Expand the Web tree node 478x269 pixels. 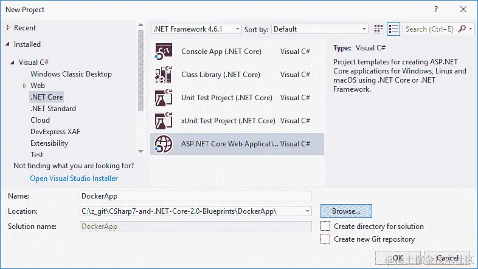tap(25, 86)
